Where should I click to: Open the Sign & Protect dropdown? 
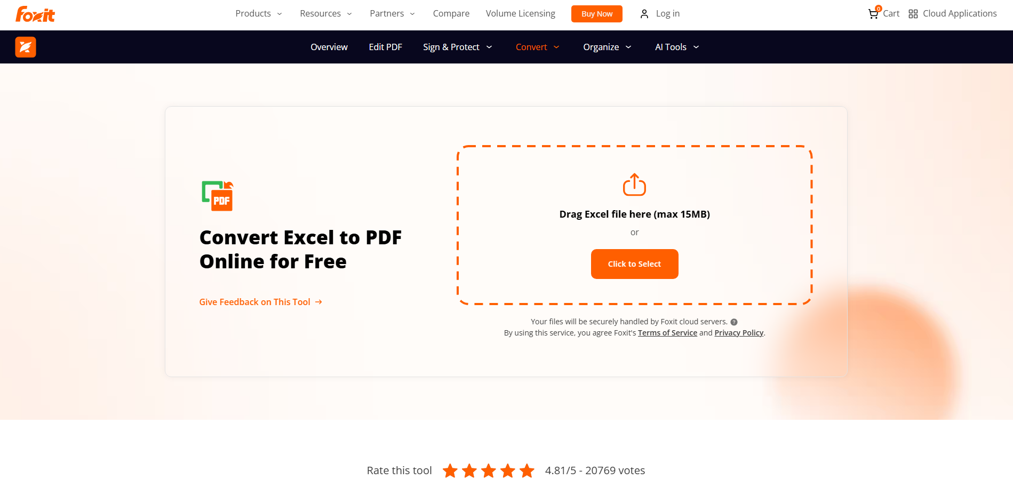click(458, 47)
